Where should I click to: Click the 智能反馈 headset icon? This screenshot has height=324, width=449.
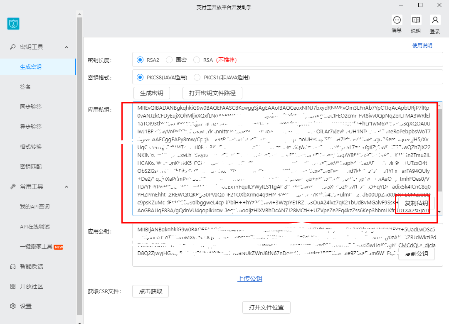[x=13, y=267]
